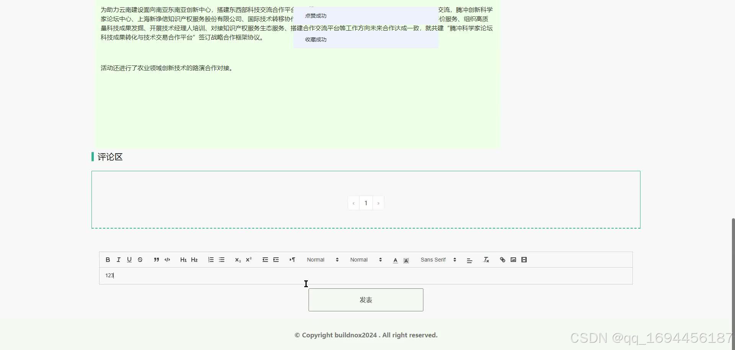This screenshot has height=350, width=735.
Task: Click the paragraph starting with 活动还进行了农业领域
Action: 167,68
